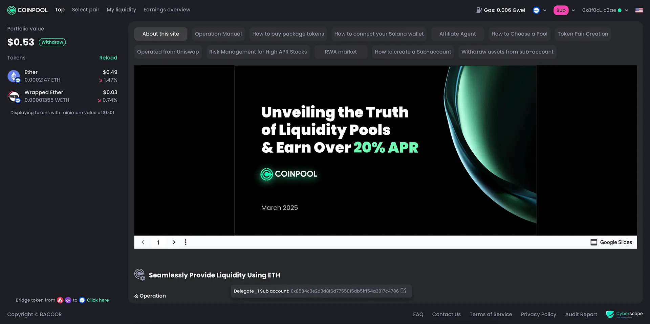Click the presentation slide thumbnail
The height and width of the screenshot is (324, 650).
coord(385,150)
